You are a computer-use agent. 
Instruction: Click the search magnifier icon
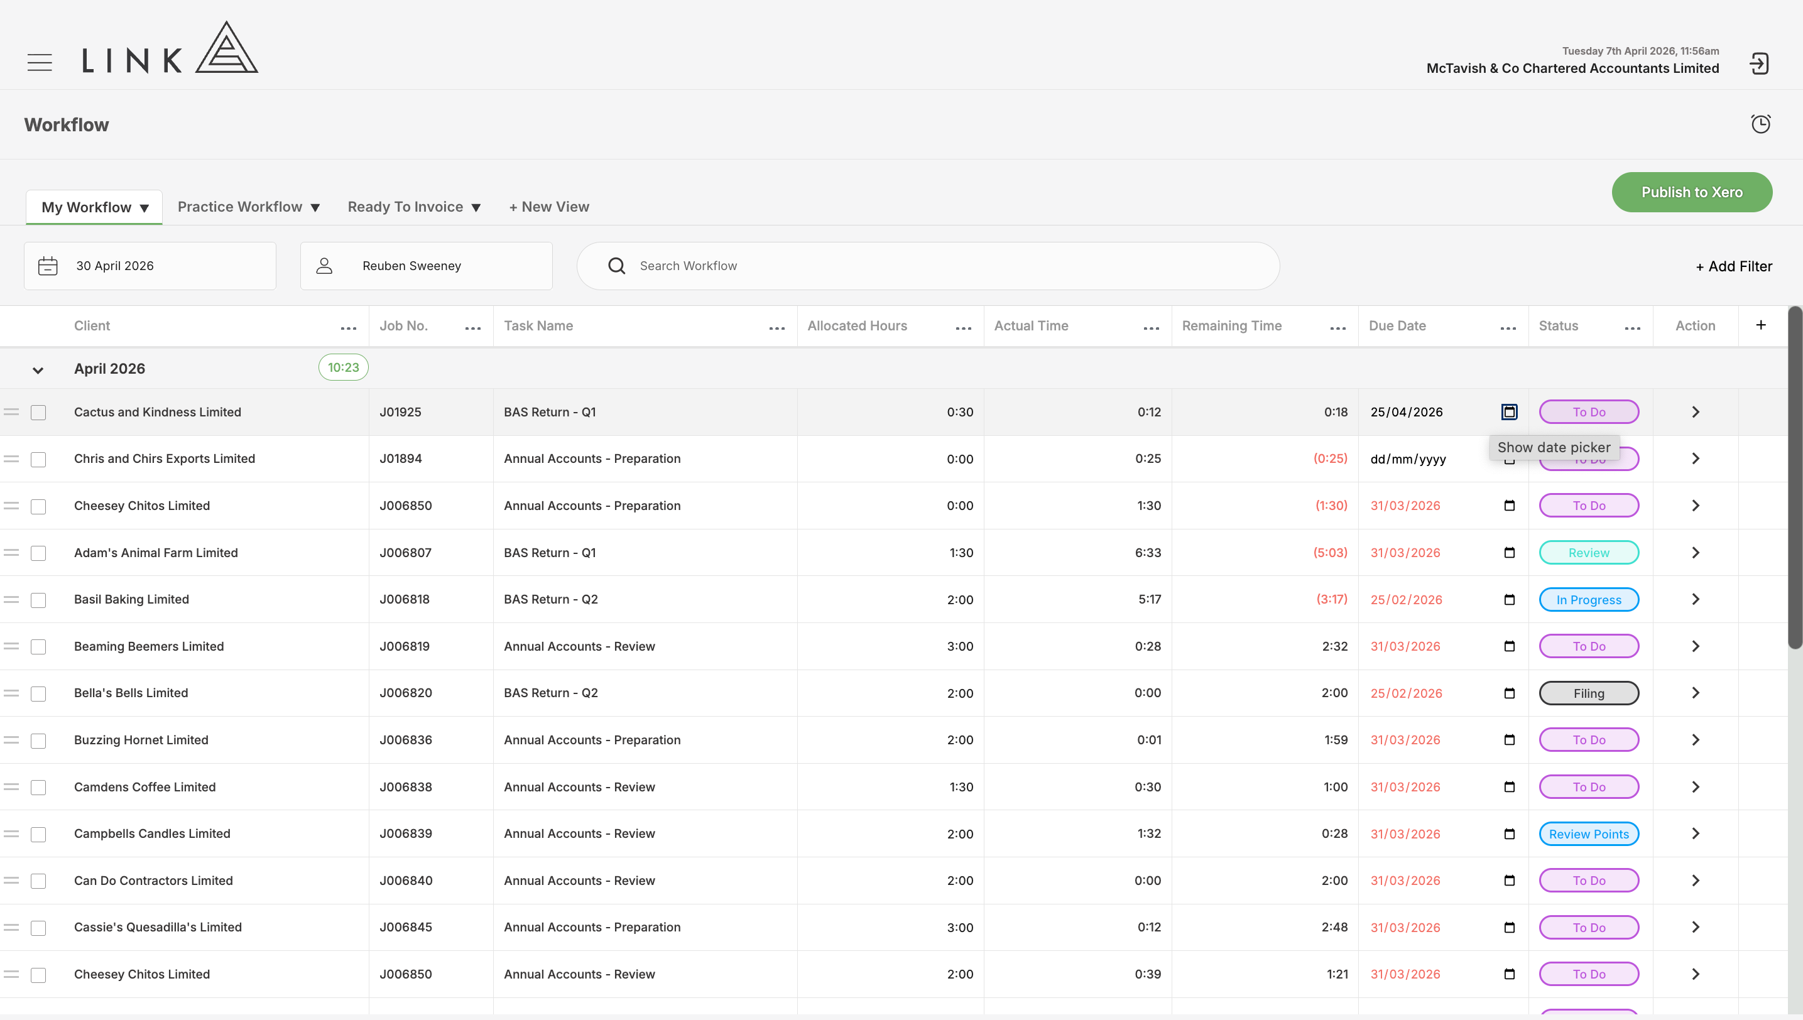pos(617,266)
